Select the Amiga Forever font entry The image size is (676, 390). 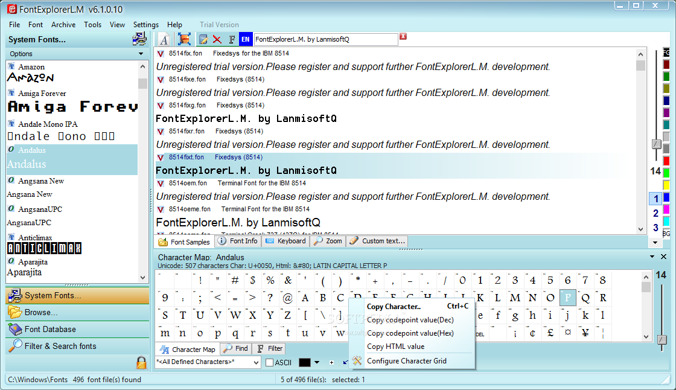[x=72, y=102]
